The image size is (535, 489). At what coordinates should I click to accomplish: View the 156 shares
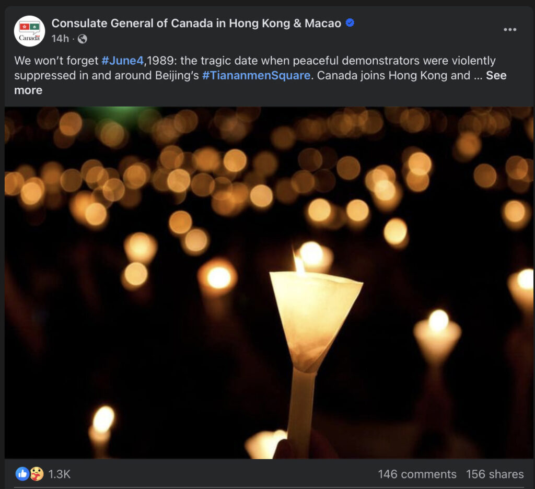point(495,474)
